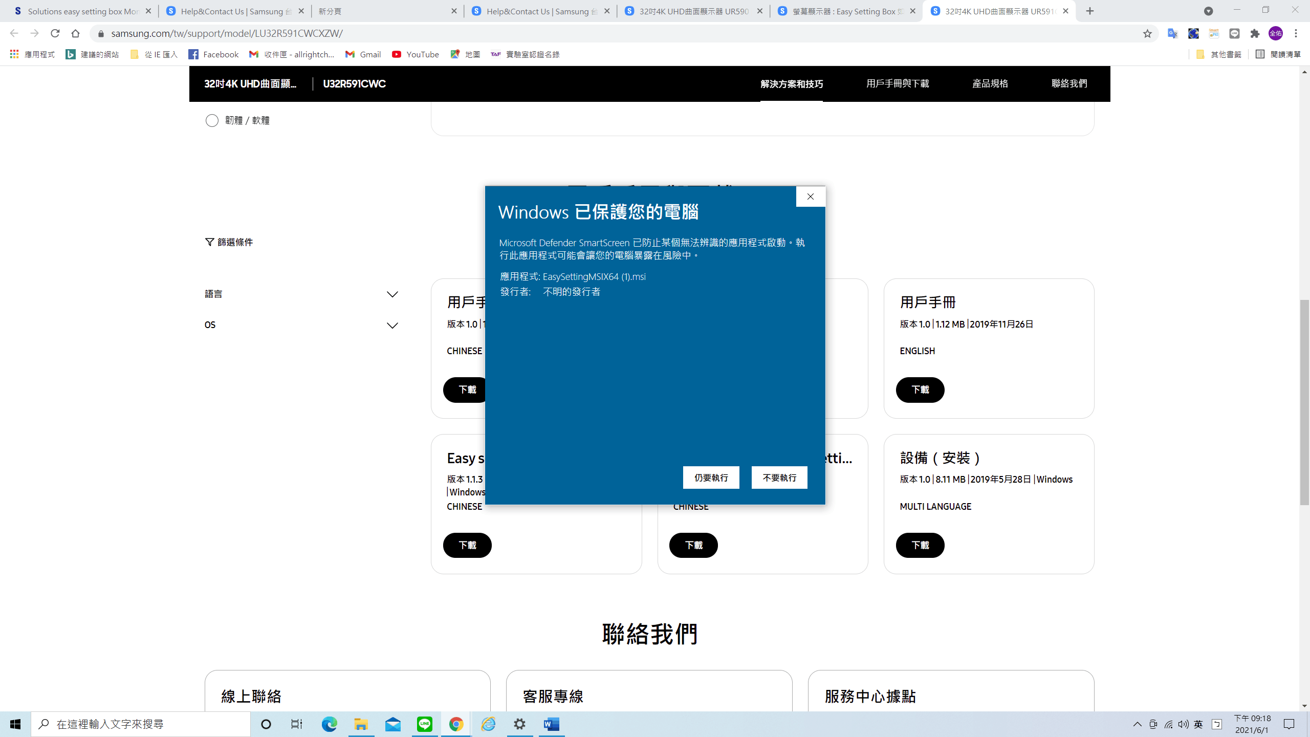Viewport: 1310px width, 737px height.
Task: Open Chrome extensions puzzle icon
Action: point(1255,33)
